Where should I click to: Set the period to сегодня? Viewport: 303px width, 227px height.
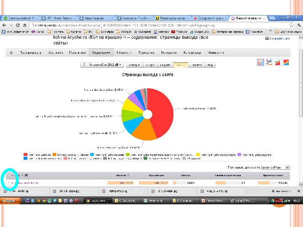click(x=135, y=65)
